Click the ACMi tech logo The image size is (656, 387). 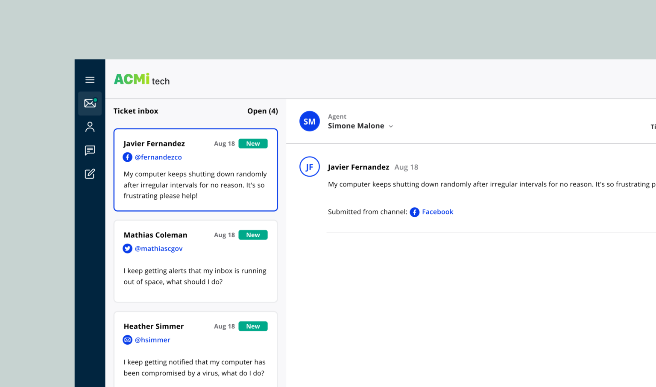tap(141, 79)
